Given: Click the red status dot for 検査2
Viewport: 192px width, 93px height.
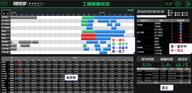Looking at the screenshot, I should (x=181, y=41).
